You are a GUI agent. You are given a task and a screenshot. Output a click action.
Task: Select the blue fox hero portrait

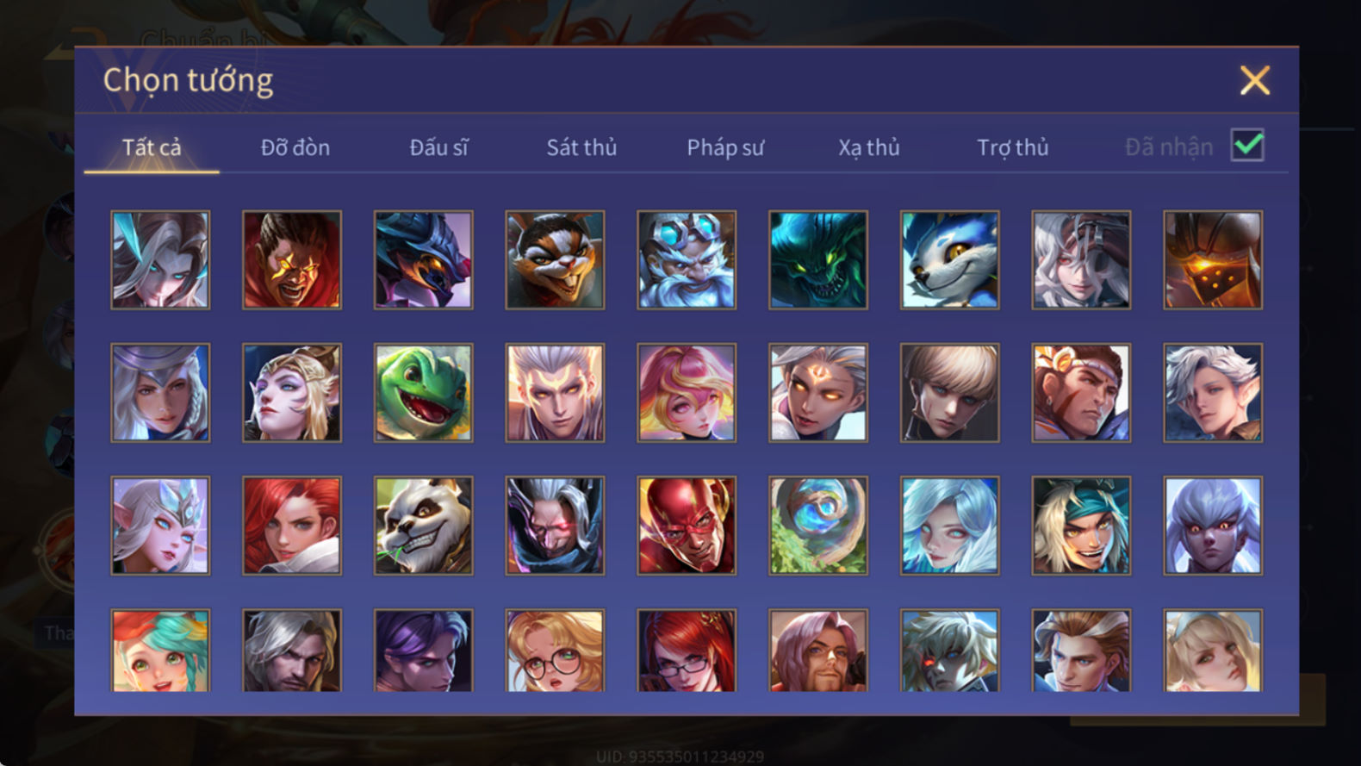pyautogui.click(x=949, y=260)
